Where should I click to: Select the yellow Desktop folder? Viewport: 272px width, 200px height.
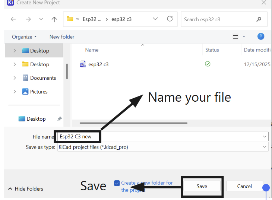coord(35,64)
